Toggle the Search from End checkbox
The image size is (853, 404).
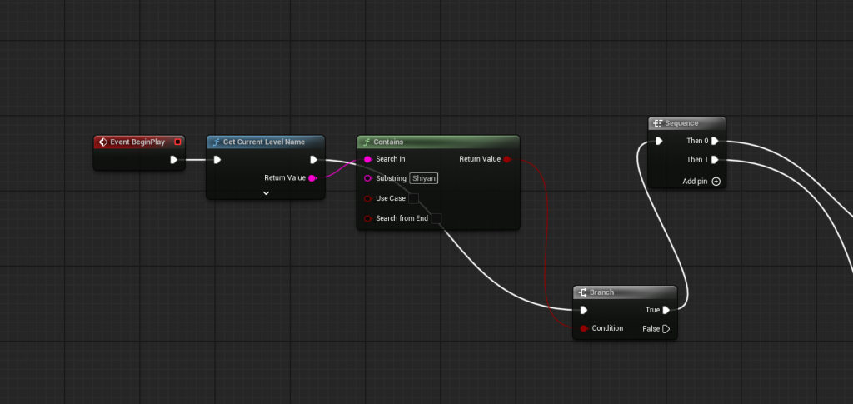[436, 219]
